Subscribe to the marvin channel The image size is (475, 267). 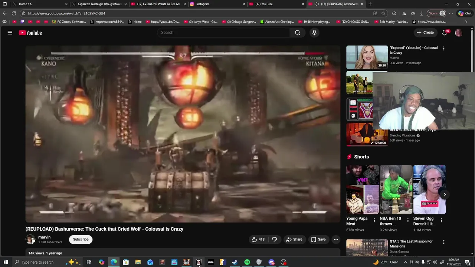pos(81,240)
